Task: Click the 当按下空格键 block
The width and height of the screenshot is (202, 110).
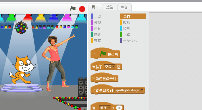Action: tap(106, 66)
